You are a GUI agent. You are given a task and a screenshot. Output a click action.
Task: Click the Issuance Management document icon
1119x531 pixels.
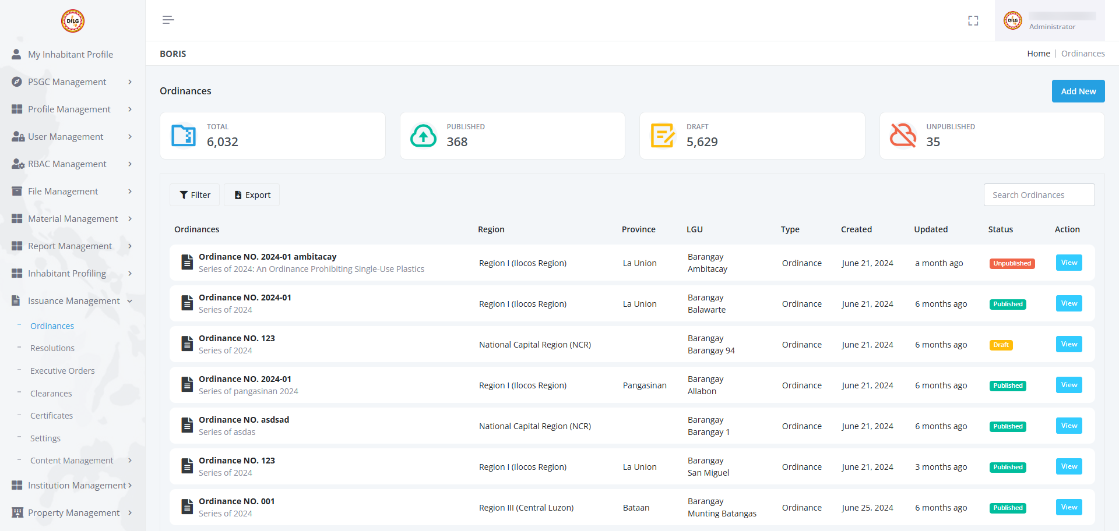[x=16, y=300]
